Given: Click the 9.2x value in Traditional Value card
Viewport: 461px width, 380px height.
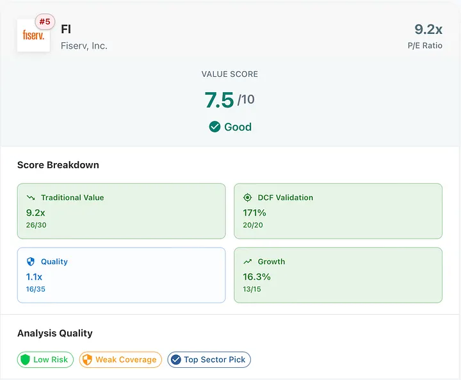Looking at the screenshot, I should coord(36,212).
